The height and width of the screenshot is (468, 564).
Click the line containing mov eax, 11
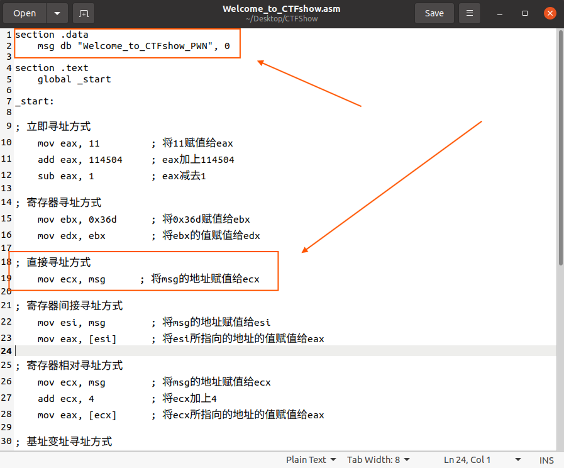coord(69,143)
